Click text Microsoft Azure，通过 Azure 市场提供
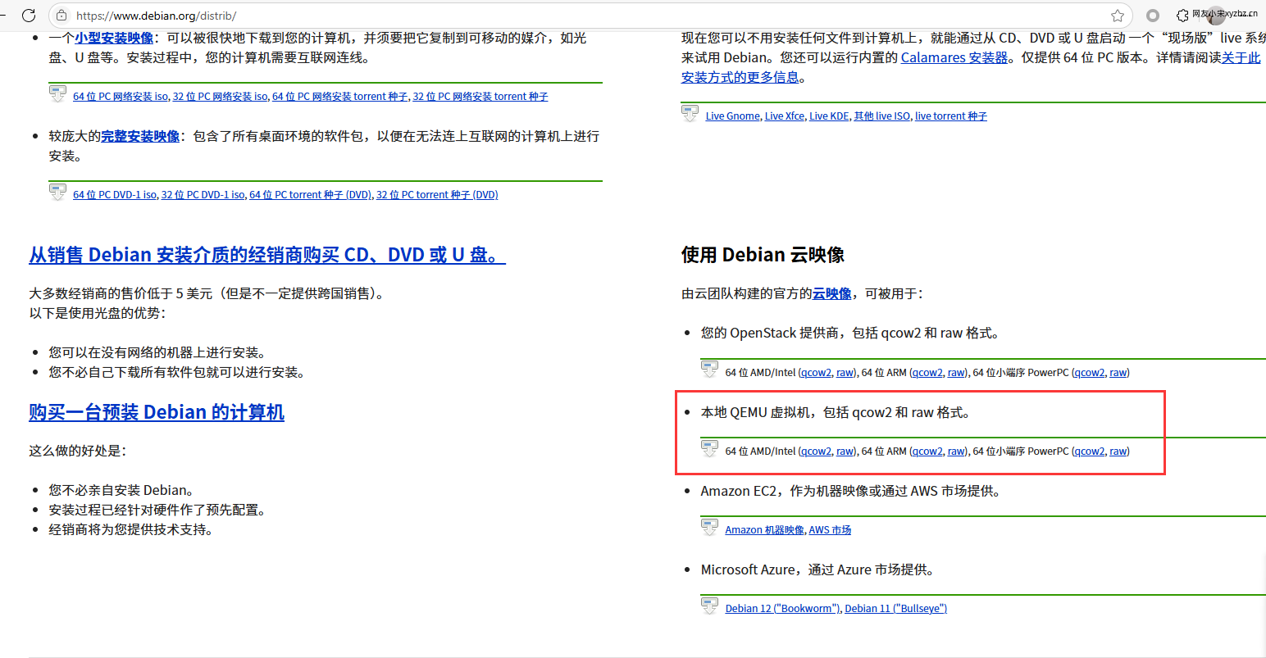 tap(817, 570)
